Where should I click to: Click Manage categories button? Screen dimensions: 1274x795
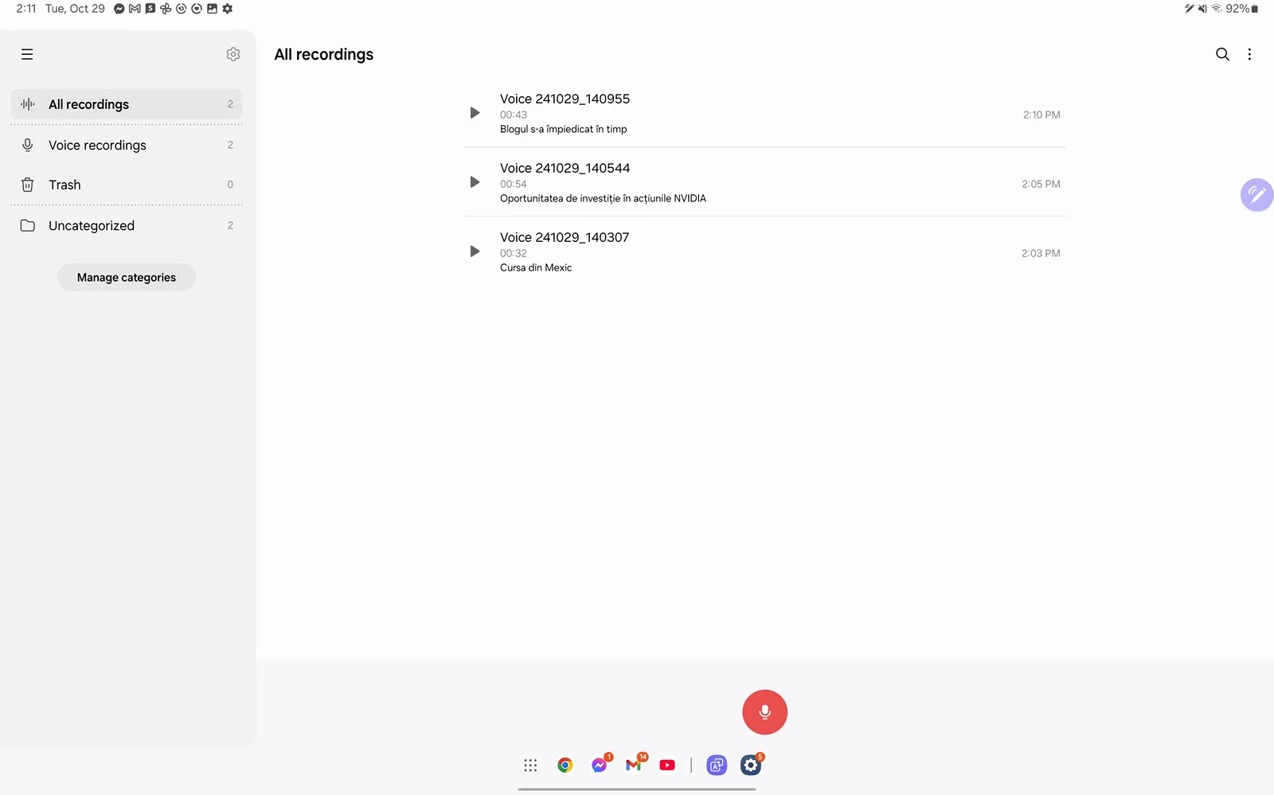click(127, 278)
